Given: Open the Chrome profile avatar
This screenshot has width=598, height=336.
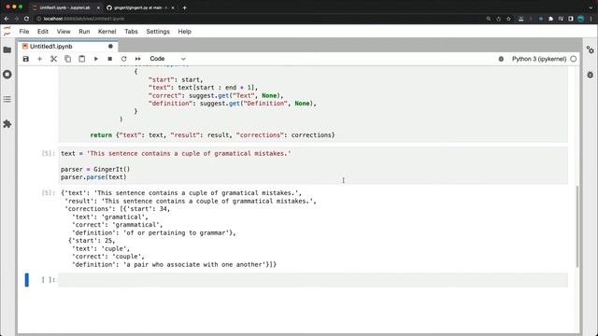Looking at the screenshot, I should 581,19.
